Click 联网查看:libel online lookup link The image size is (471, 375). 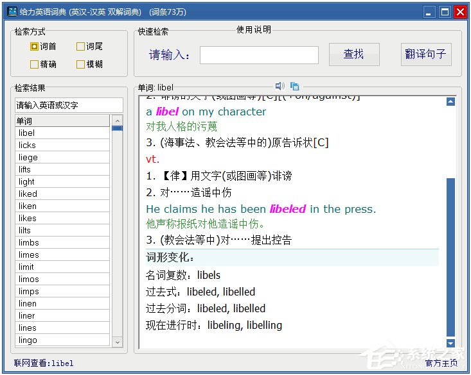pyautogui.click(x=44, y=363)
